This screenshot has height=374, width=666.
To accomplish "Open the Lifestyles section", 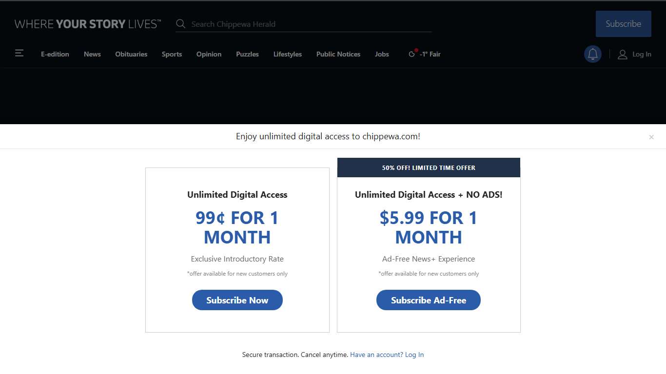I will point(287,54).
